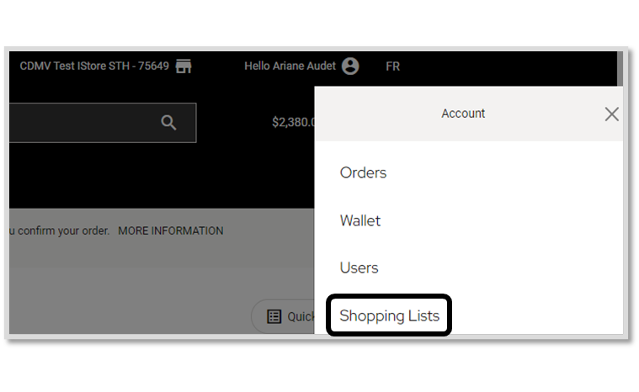
Task: Click the Account panel header title
Action: click(x=463, y=114)
